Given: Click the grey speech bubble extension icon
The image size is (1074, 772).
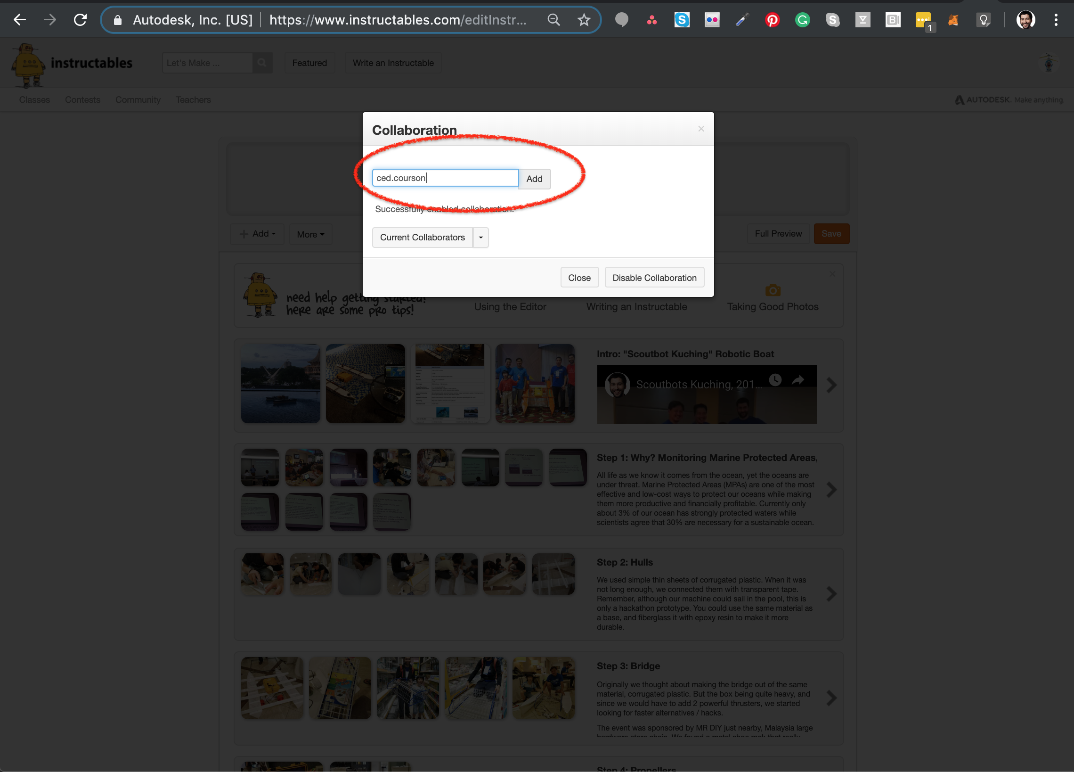Looking at the screenshot, I should 622,20.
